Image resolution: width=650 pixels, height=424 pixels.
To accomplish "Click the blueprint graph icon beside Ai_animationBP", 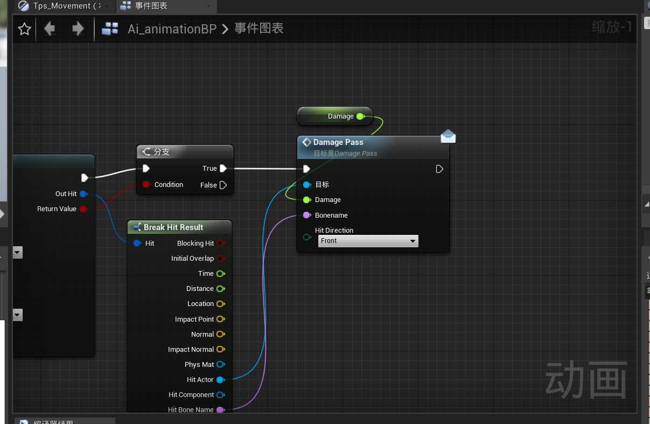I will click(x=110, y=29).
